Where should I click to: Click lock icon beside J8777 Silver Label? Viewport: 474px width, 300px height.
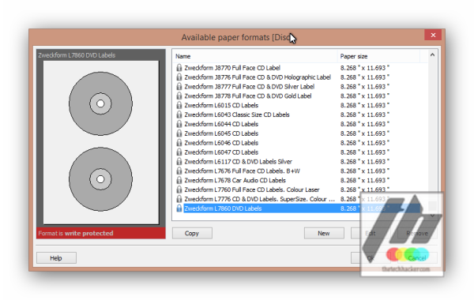coord(179,86)
